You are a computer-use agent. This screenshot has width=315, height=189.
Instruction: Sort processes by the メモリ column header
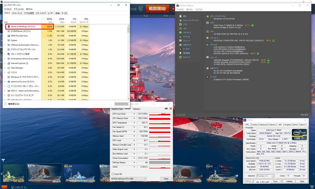pos(59,20)
